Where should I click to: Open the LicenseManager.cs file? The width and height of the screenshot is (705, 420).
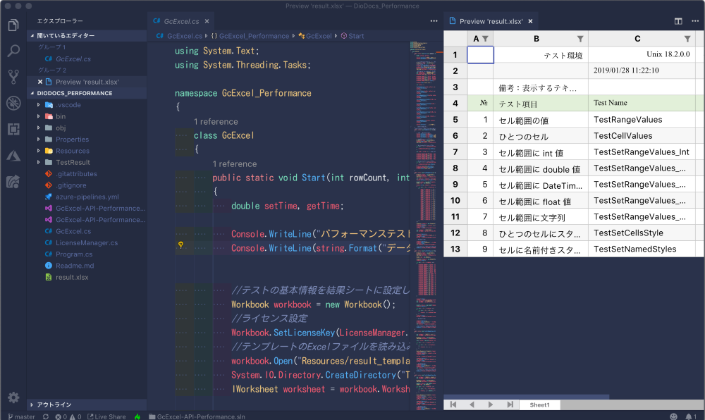tap(87, 242)
